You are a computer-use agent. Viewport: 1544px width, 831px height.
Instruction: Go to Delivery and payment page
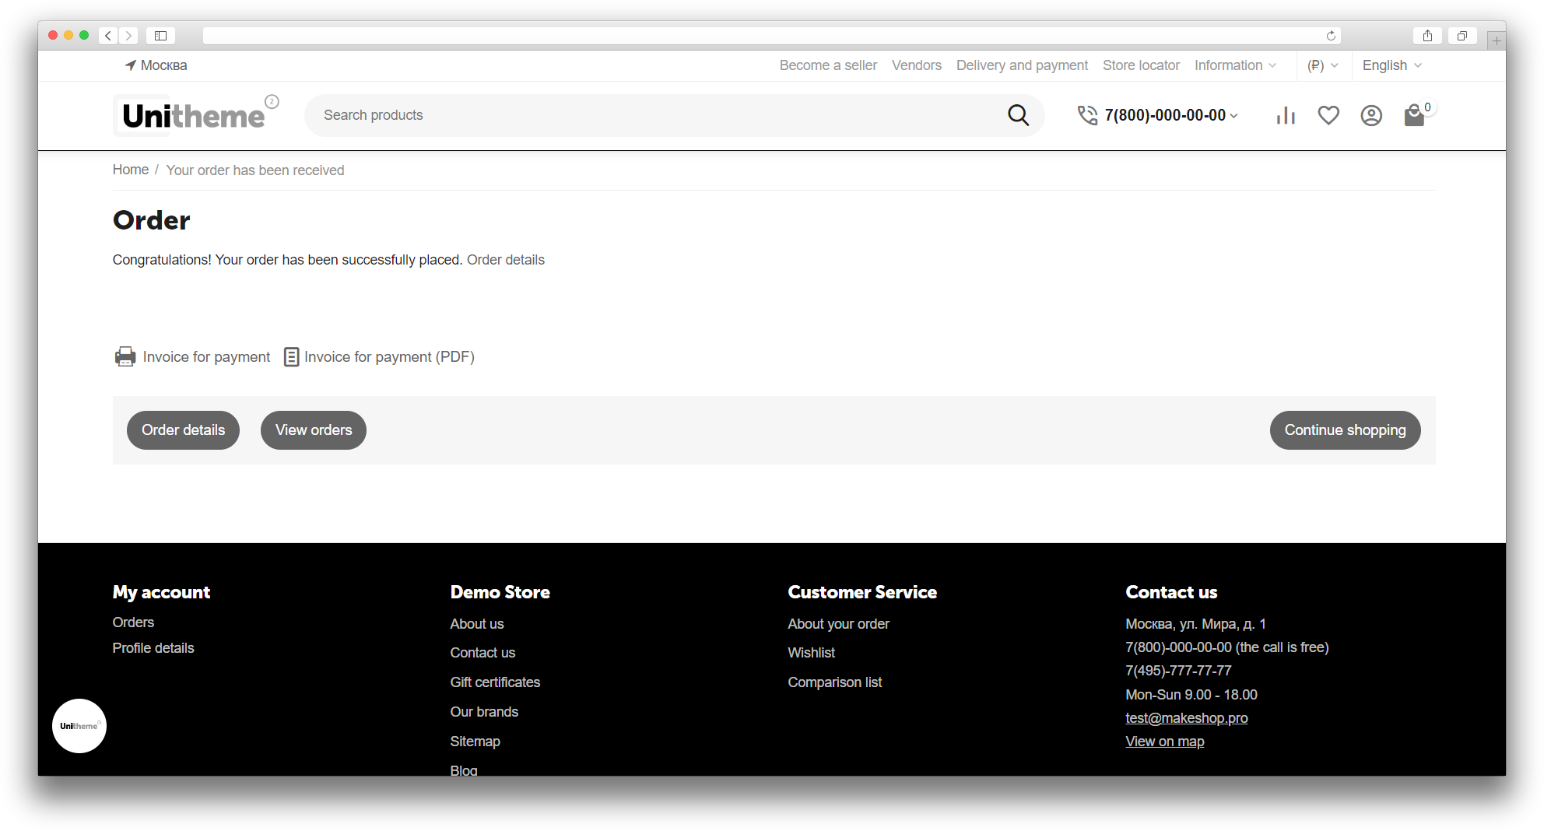coord(1022,65)
